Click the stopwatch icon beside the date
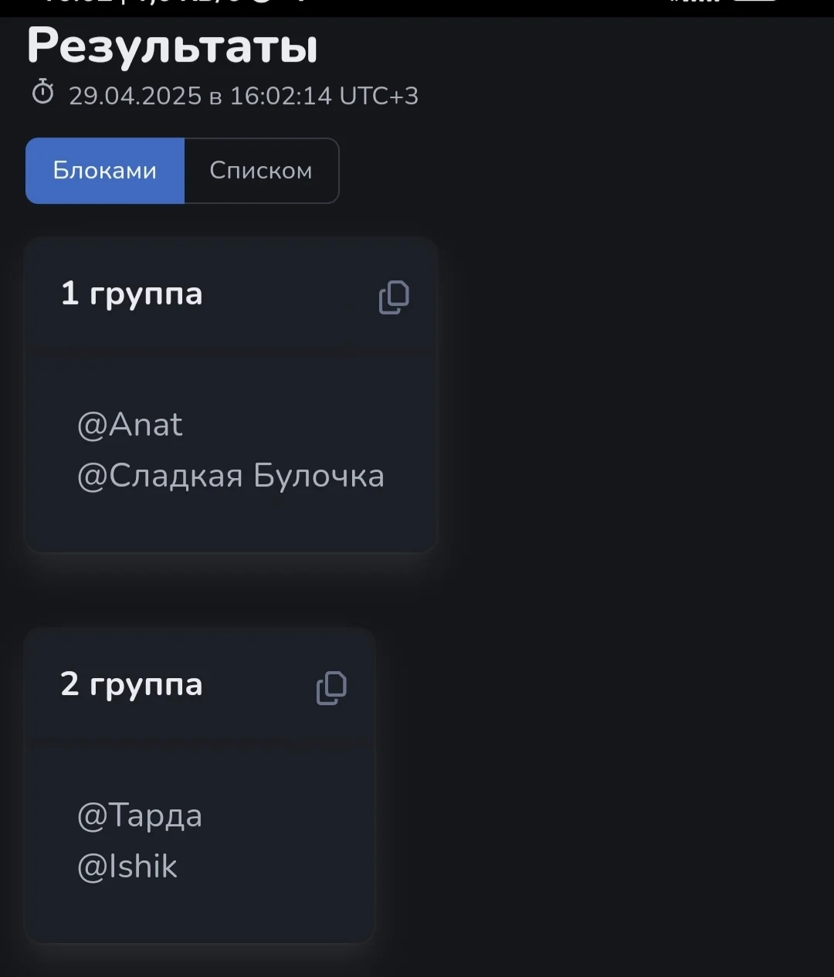 pyautogui.click(x=43, y=93)
